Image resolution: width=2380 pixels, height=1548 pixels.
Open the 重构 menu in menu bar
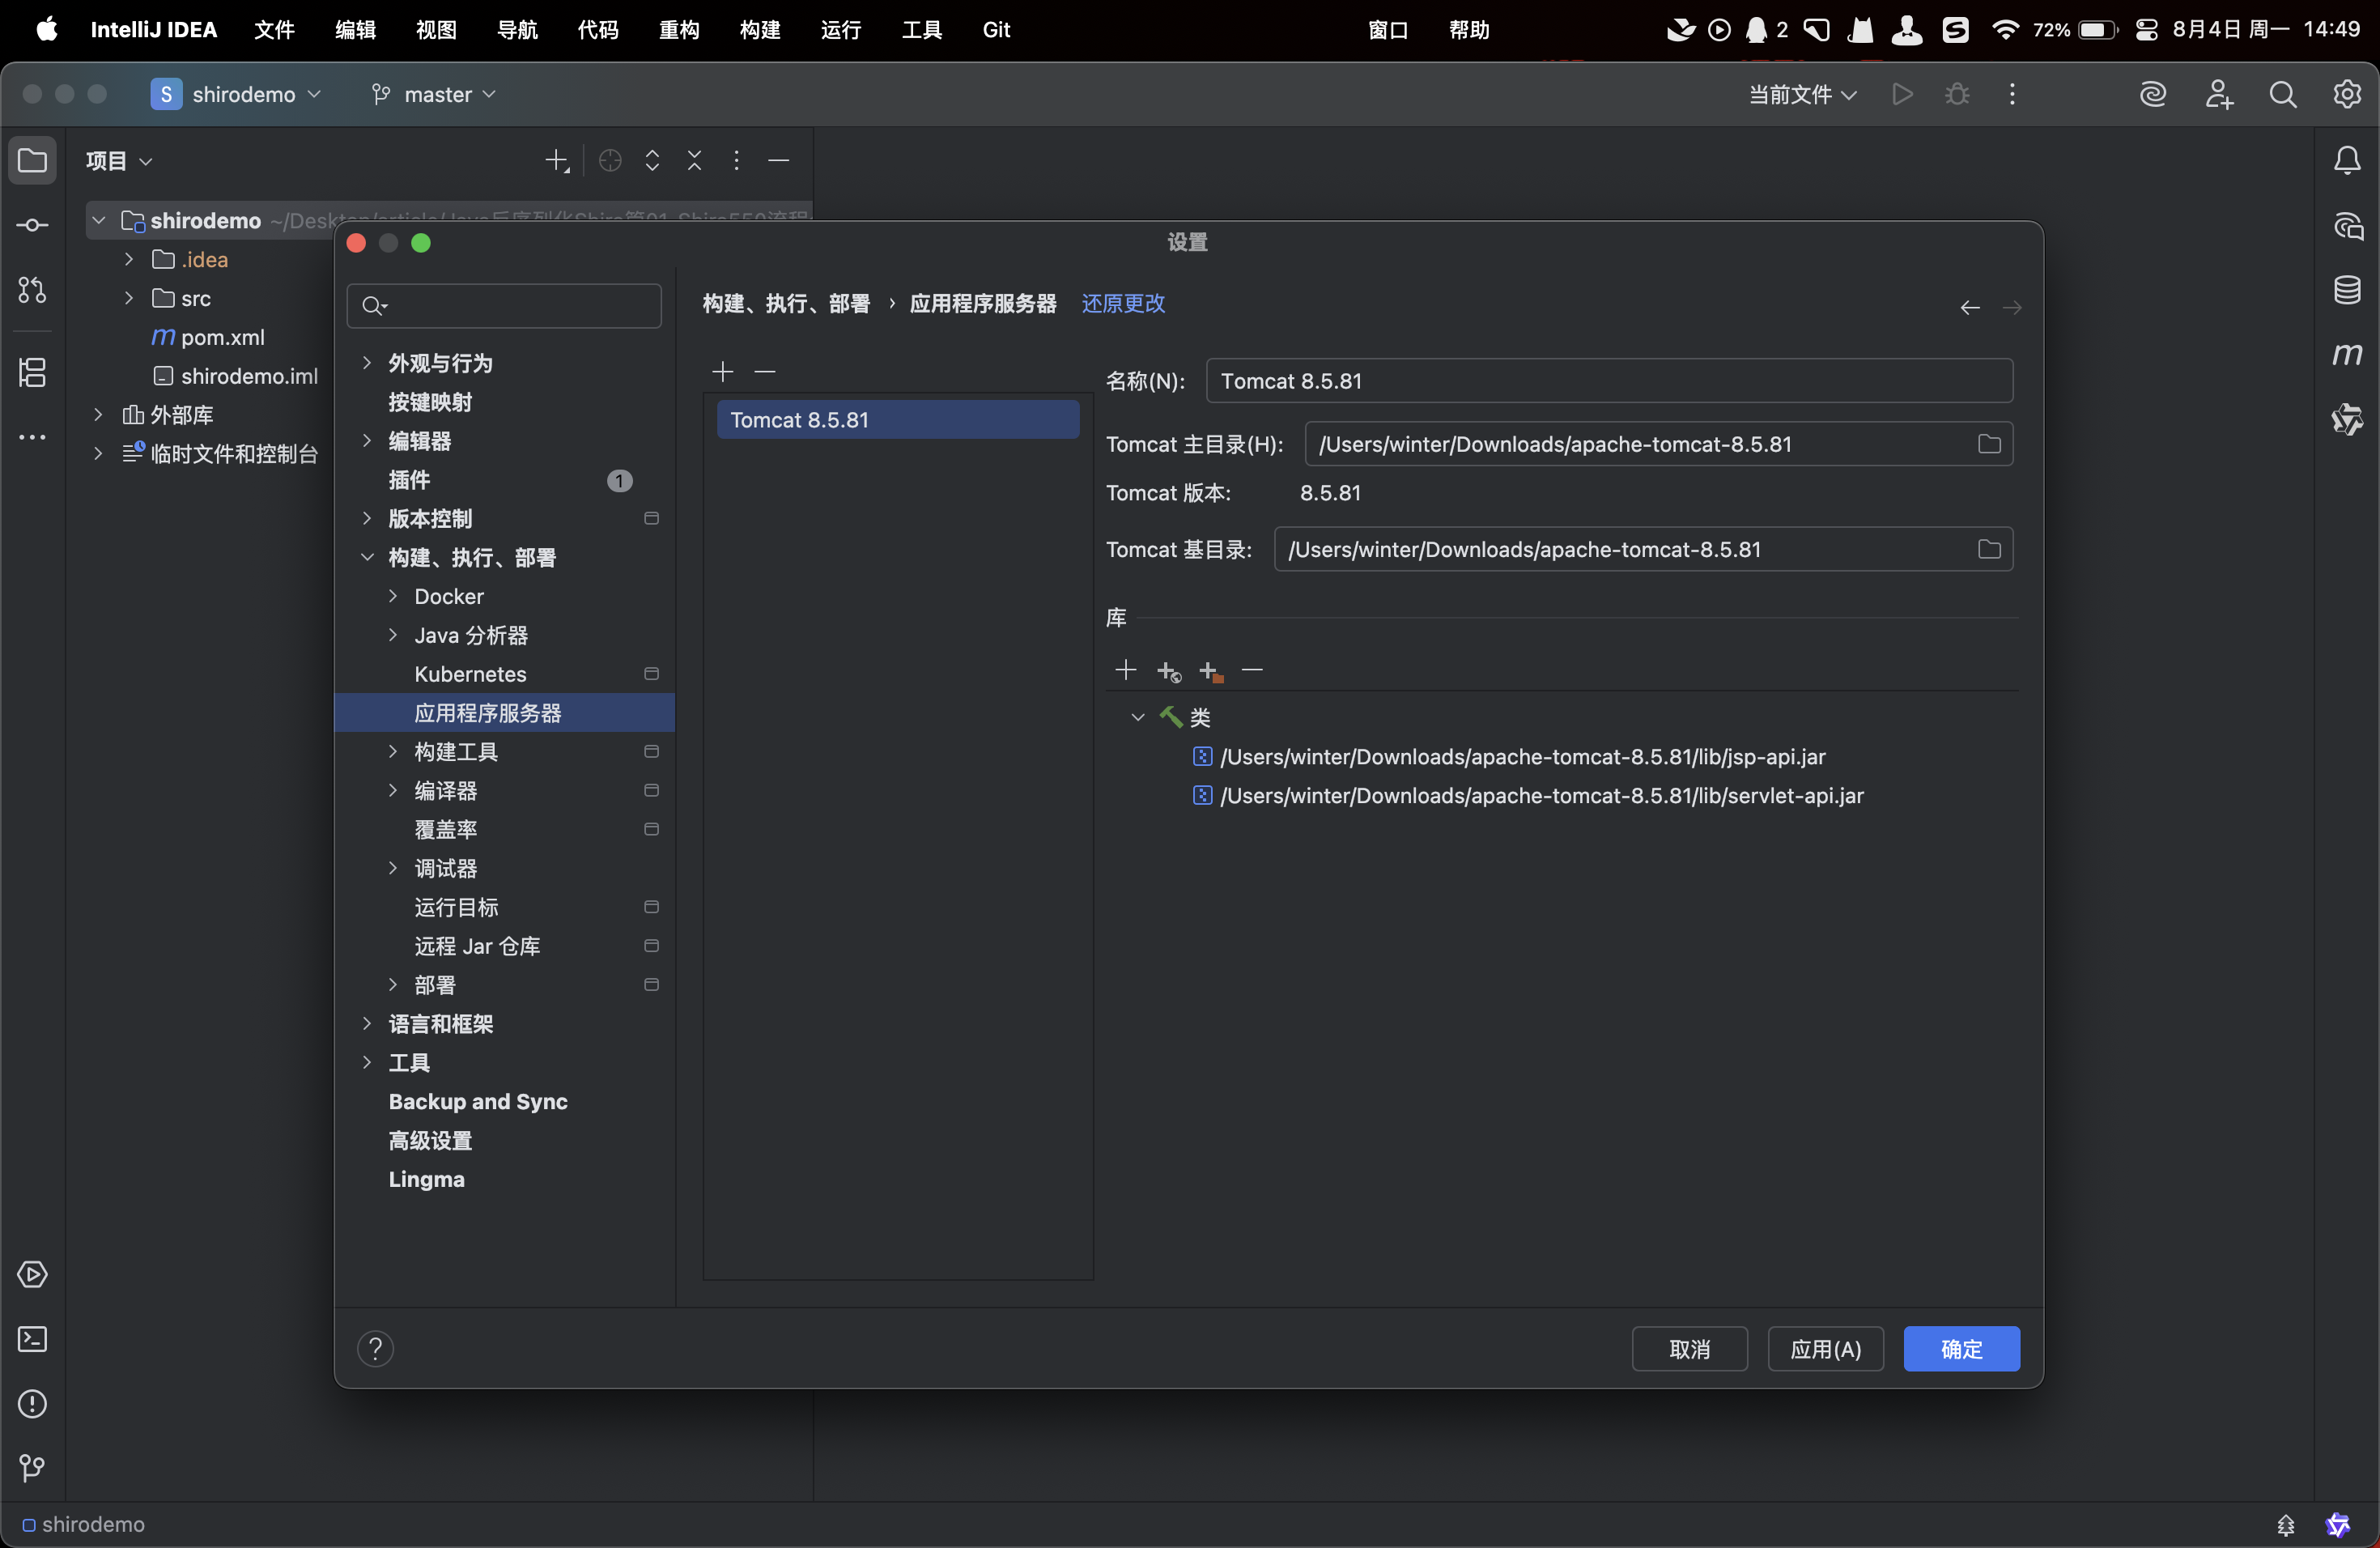678,30
